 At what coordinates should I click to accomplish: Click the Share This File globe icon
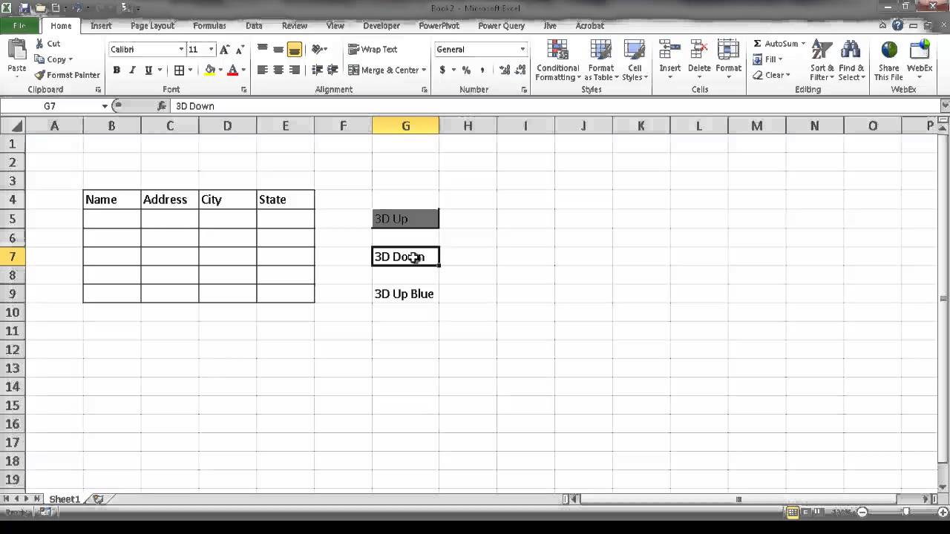pos(889,50)
